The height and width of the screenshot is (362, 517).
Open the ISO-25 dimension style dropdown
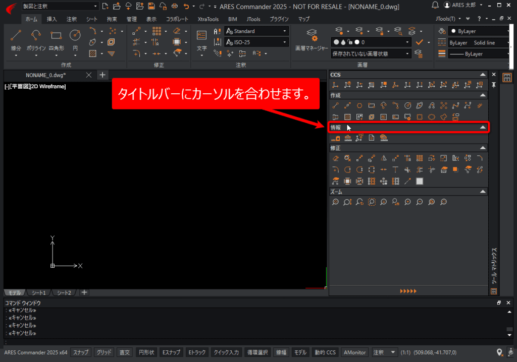click(x=284, y=41)
